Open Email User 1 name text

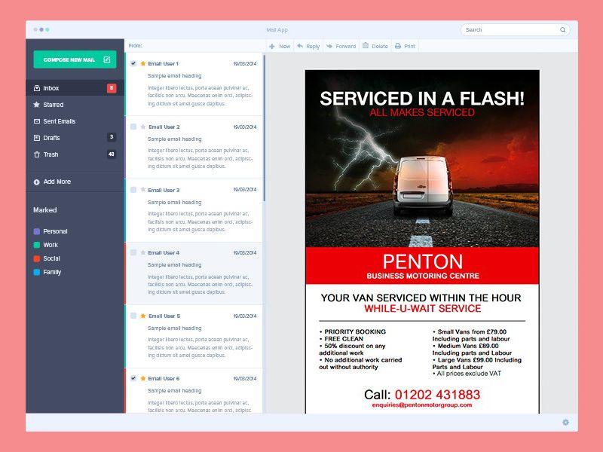click(163, 63)
